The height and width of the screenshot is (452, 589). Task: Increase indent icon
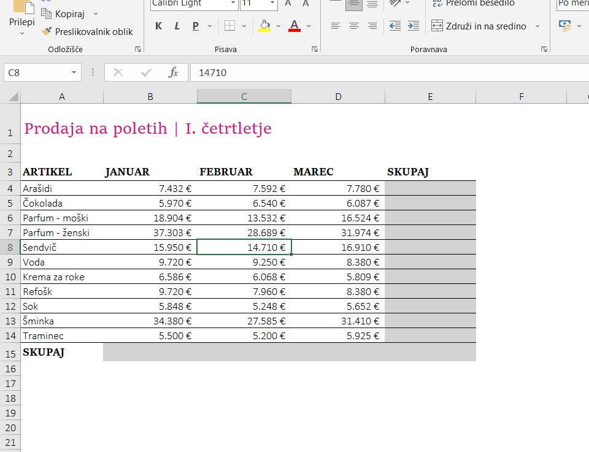[x=413, y=26]
